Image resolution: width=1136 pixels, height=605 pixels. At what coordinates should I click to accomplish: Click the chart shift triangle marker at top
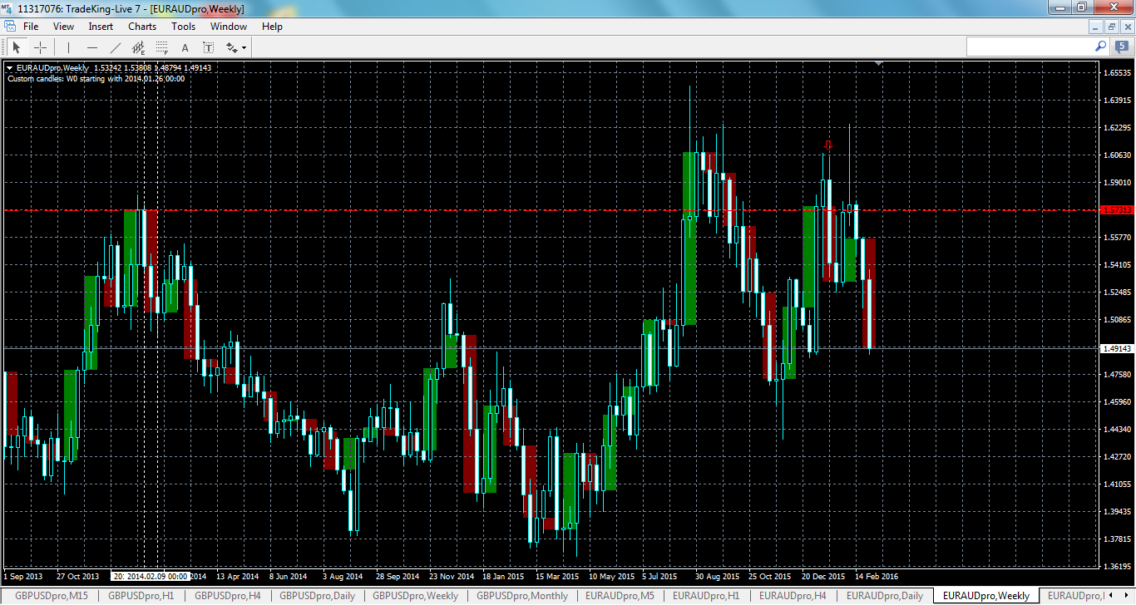tap(879, 63)
